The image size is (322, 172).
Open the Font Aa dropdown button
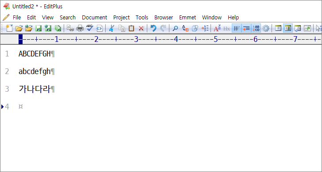click(x=217, y=28)
